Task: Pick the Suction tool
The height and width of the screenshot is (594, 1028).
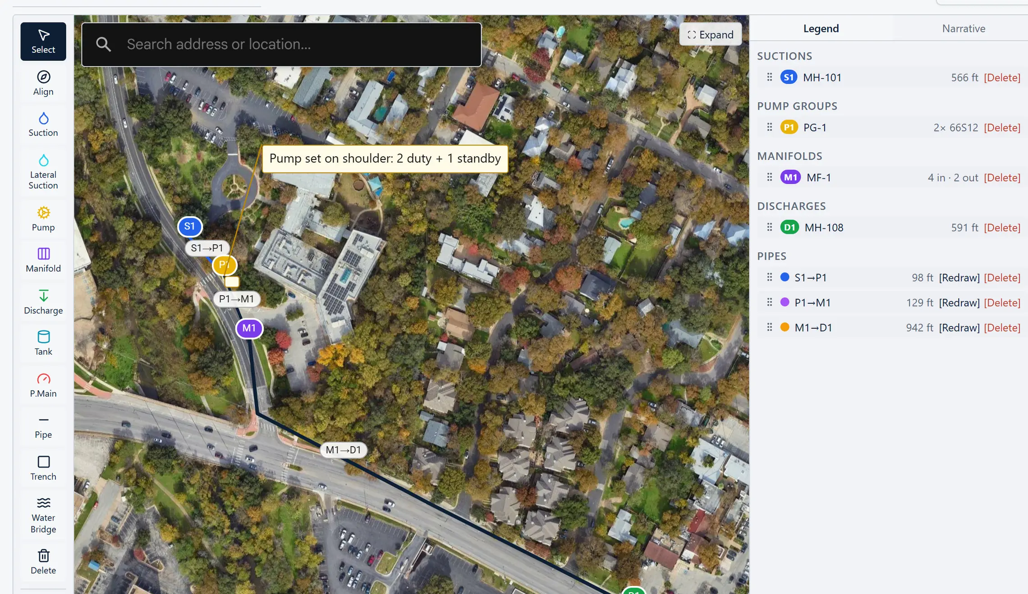Action: [43, 124]
